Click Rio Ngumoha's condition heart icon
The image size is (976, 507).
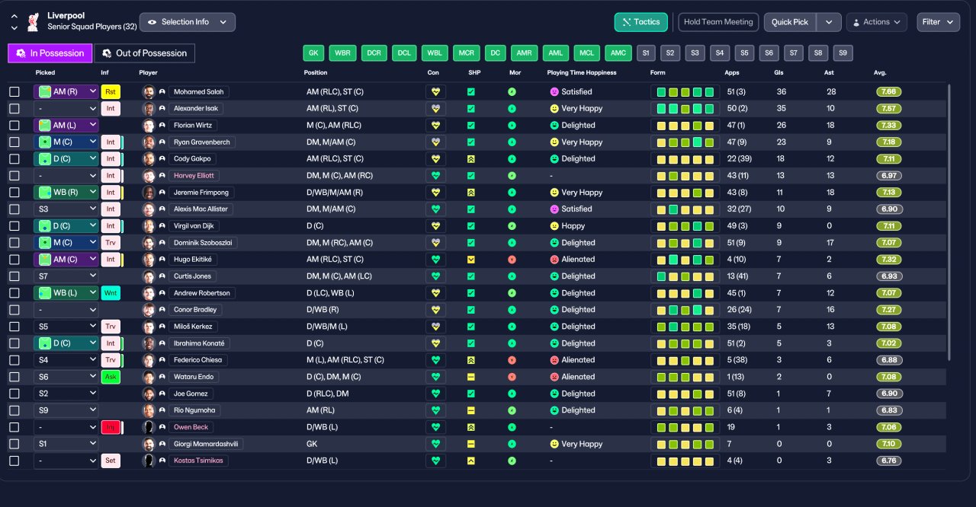point(435,410)
